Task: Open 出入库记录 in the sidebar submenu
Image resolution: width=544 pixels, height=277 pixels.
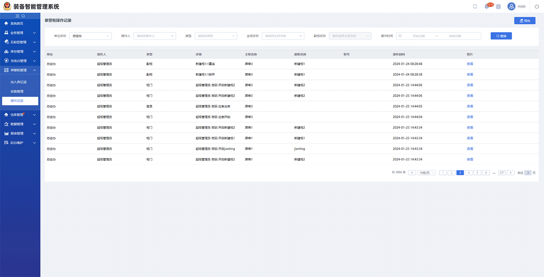Action: point(19,82)
